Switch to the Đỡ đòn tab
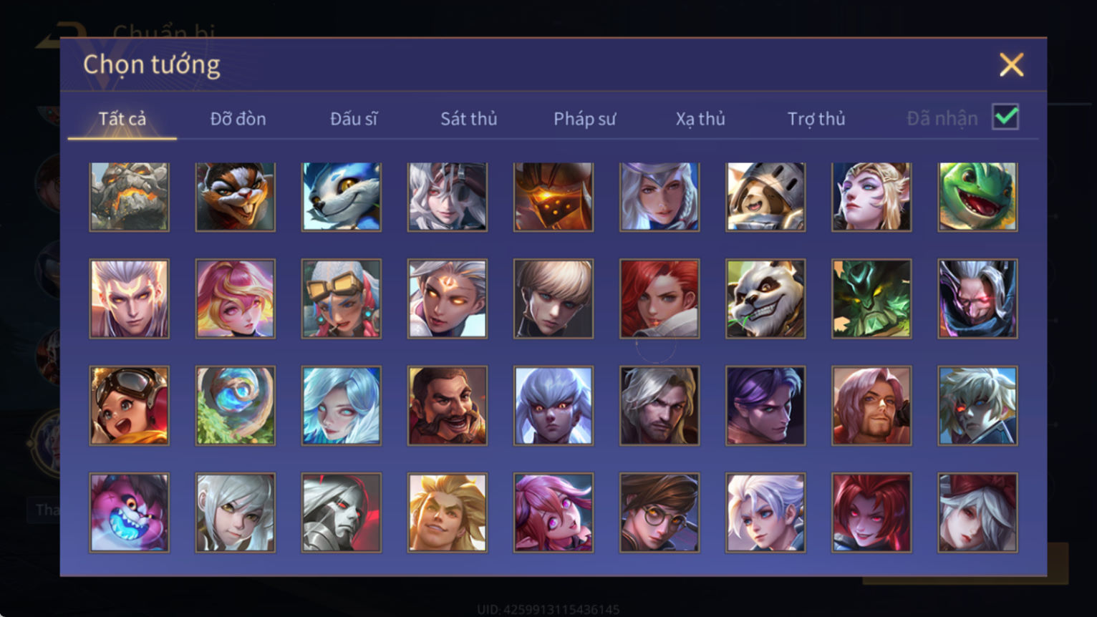Image resolution: width=1097 pixels, height=617 pixels. (x=238, y=119)
